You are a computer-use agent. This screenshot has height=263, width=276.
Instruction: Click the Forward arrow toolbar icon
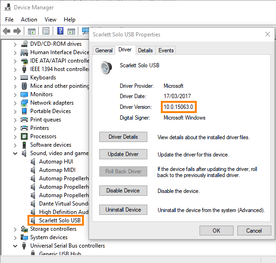tap(17, 31)
